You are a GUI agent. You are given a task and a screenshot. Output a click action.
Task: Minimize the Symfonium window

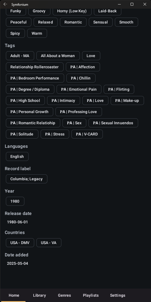tap(119, 4)
